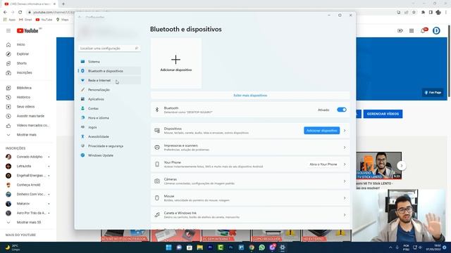Focus Localizar uma configuração search field
451x253 pixels.
109,48
